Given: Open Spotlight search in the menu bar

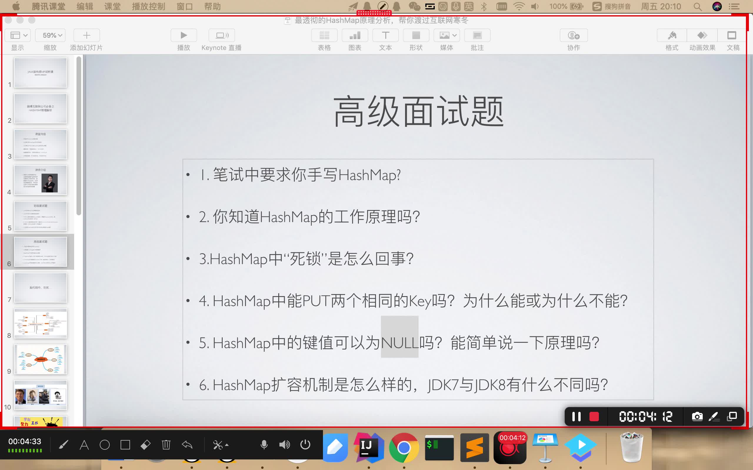Looking at the screenshot, I should coord(697,6).
